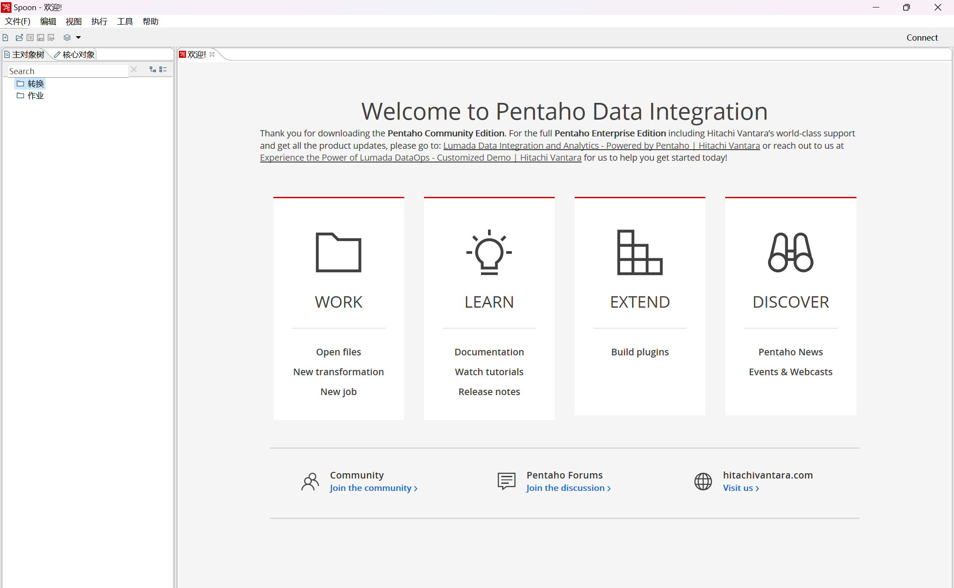Click the Save file toolbar icon
Image resolution: width=954 pixels, height=588 pixels.
click(41, 38)
